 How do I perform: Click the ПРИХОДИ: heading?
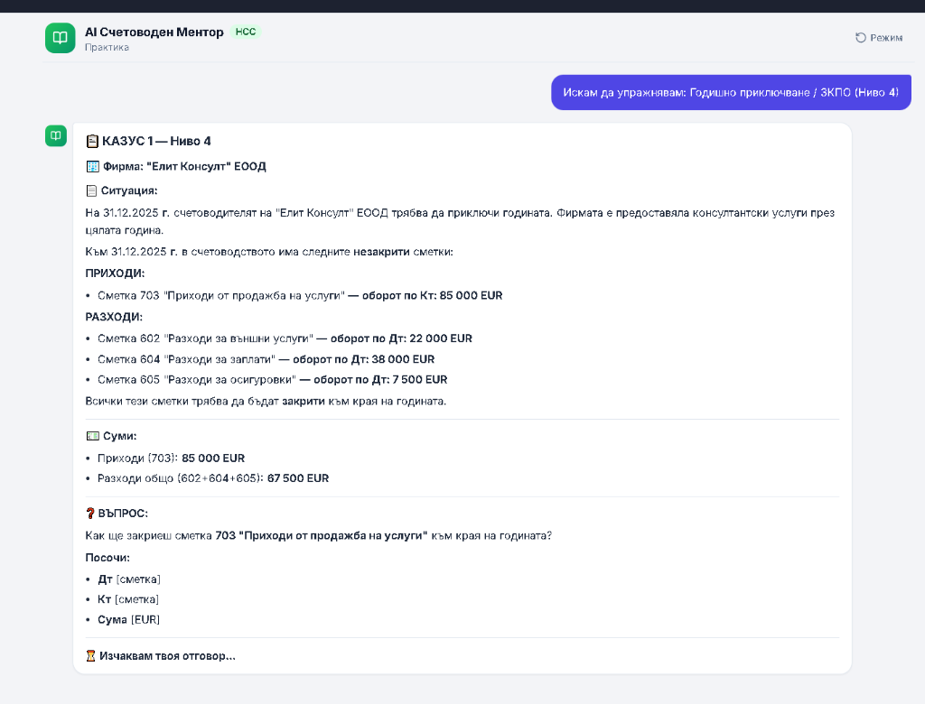[115, 273]
